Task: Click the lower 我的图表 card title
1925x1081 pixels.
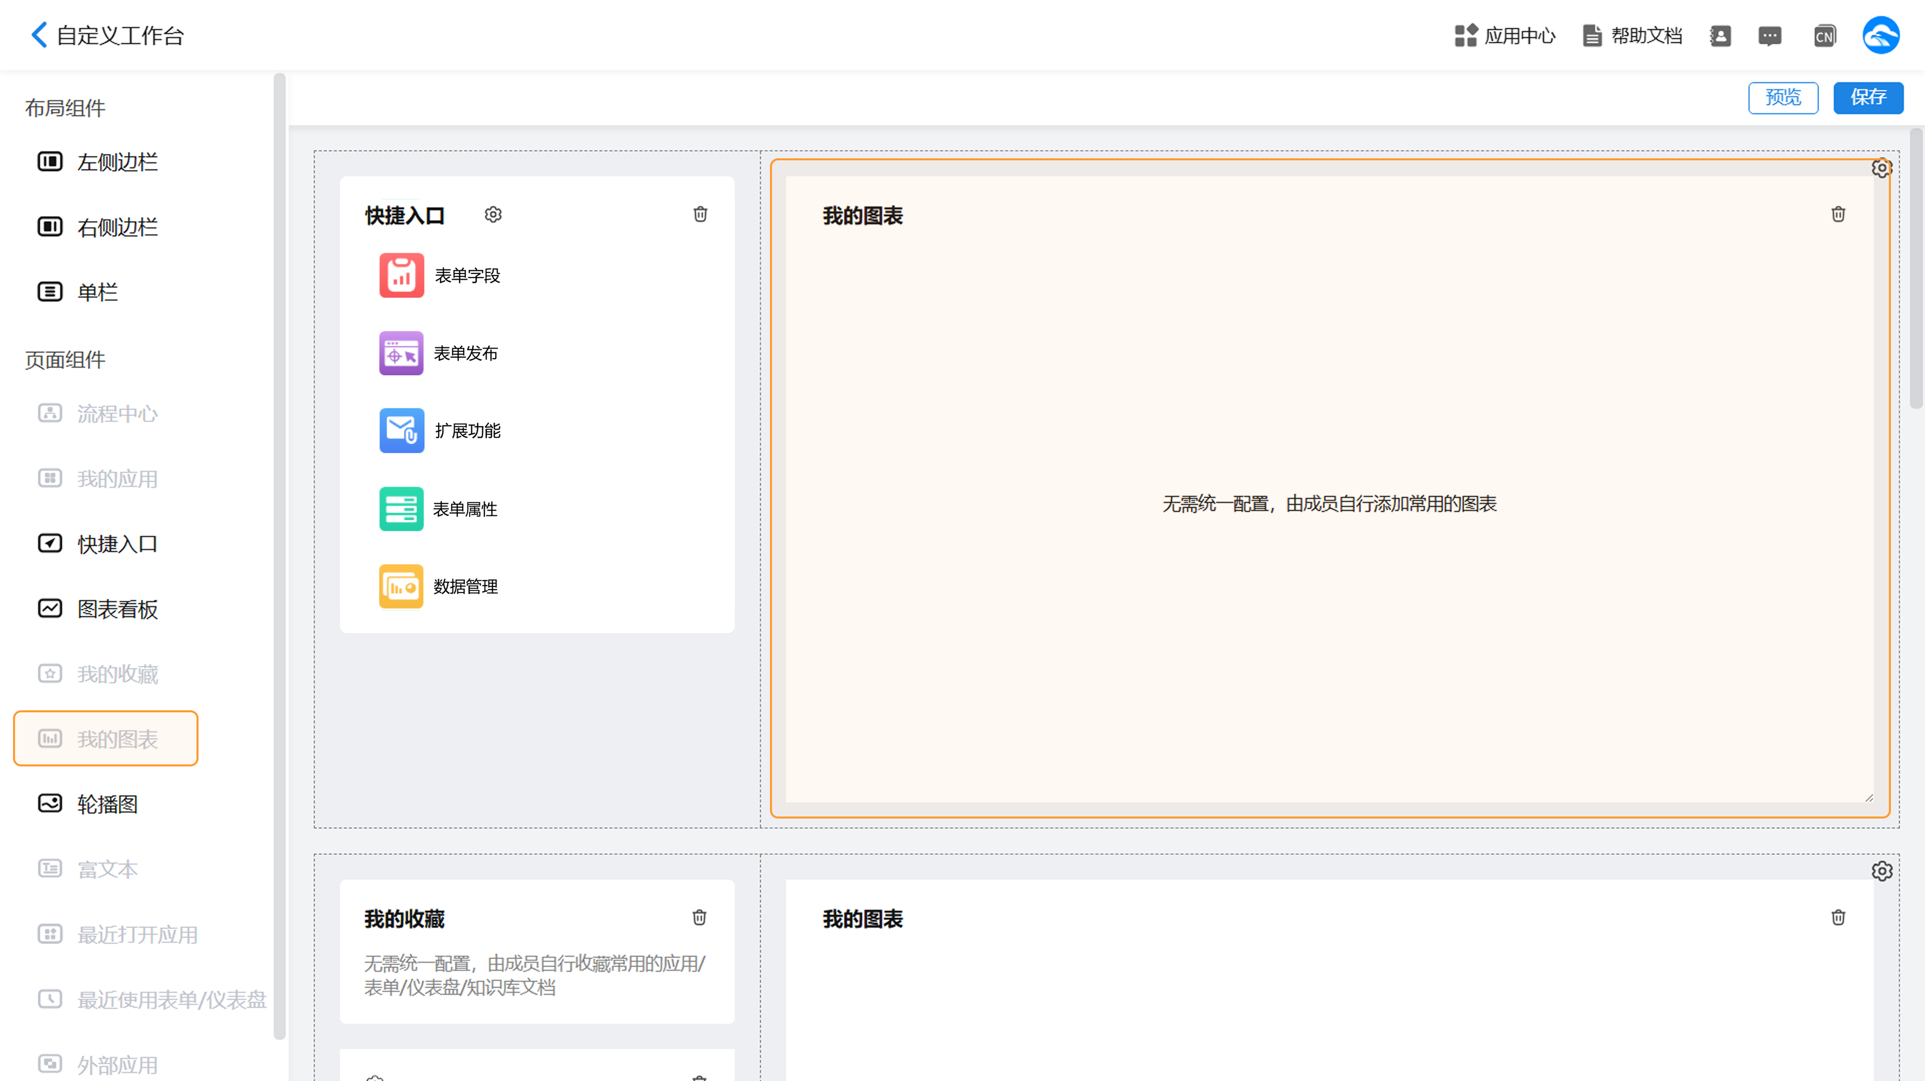Action: (x=862, y=919)
